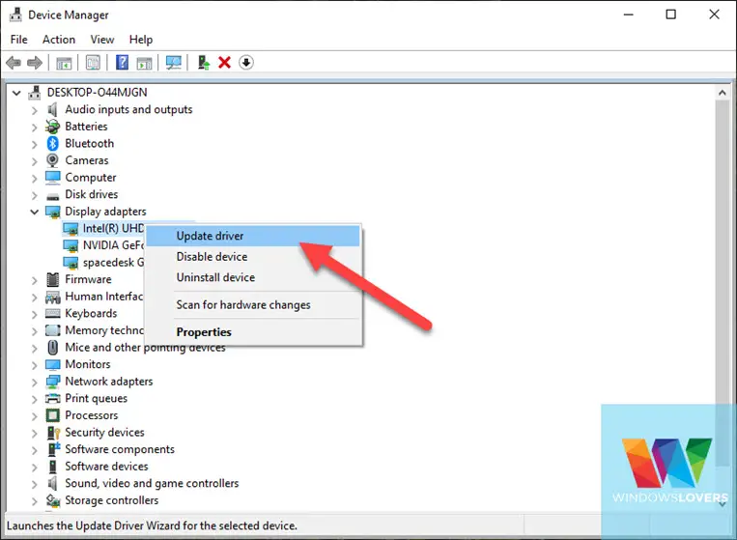Choose Disable device from context menu
737x540 pixels.
[253, 257]
